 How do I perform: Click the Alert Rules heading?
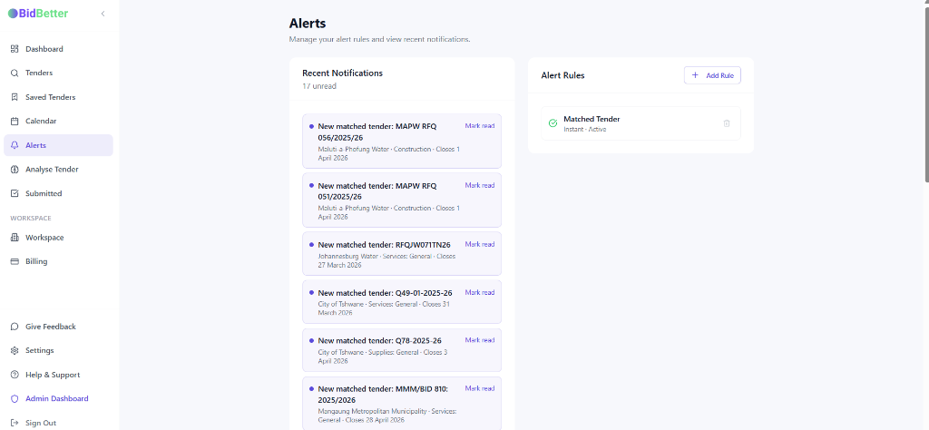pyautogui.click(x=562, y=75)
